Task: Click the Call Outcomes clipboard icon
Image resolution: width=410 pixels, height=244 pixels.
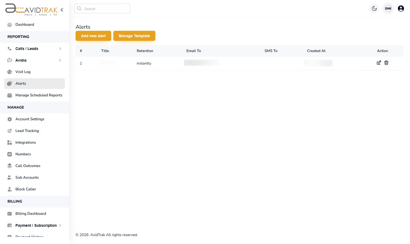Action: tap(10, 166)
